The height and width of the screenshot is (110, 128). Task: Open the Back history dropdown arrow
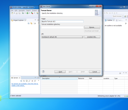112,13
